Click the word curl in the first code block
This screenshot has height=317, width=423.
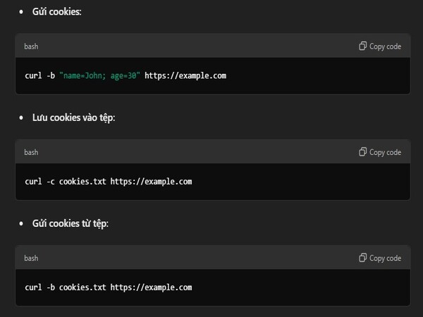33,75
